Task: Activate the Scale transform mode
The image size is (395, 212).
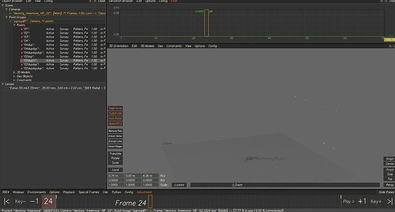Action: pos(115,163)
